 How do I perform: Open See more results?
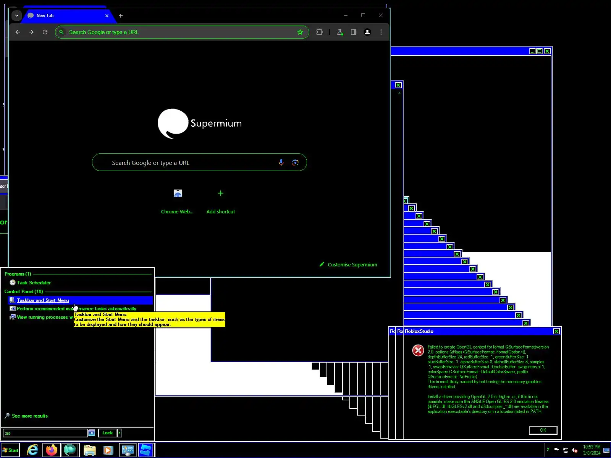[26, 416]
